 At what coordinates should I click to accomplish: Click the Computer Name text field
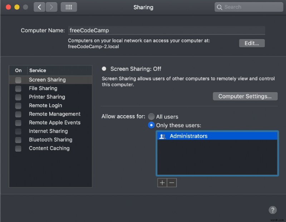(166, 30)
